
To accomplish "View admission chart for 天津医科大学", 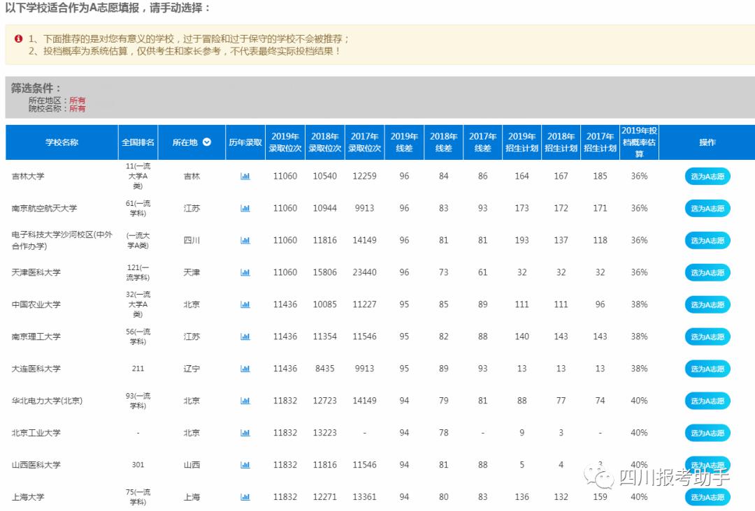I will pos(245,272).
